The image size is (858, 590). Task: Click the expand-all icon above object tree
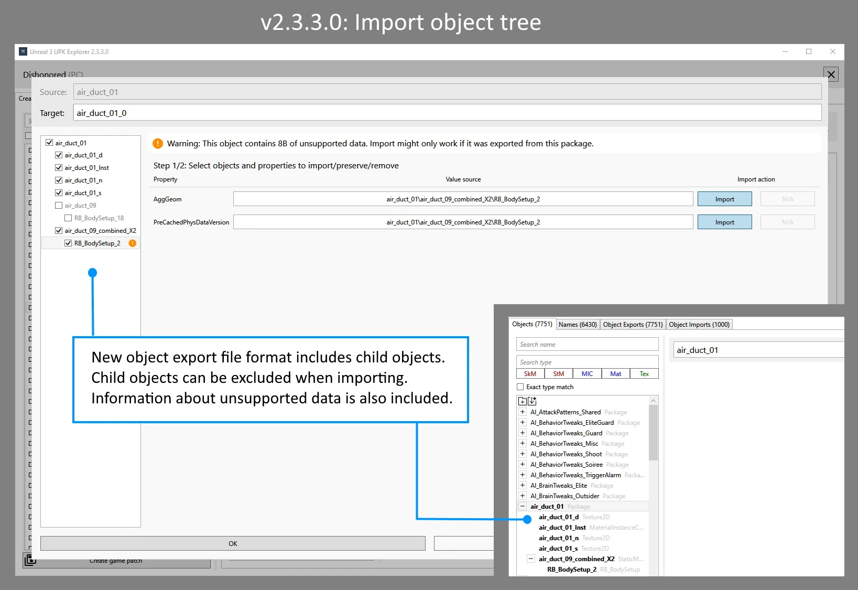(x=522, y=401)
